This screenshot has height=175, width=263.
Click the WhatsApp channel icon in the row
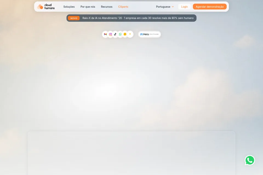point(120,34)
